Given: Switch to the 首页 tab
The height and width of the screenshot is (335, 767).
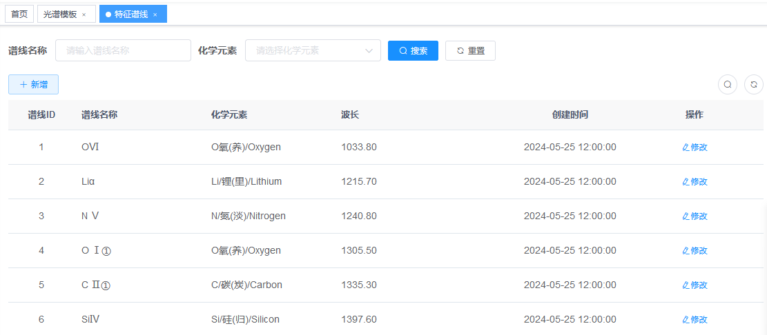Looking at the screenshot, I should (x=19, y=14).
